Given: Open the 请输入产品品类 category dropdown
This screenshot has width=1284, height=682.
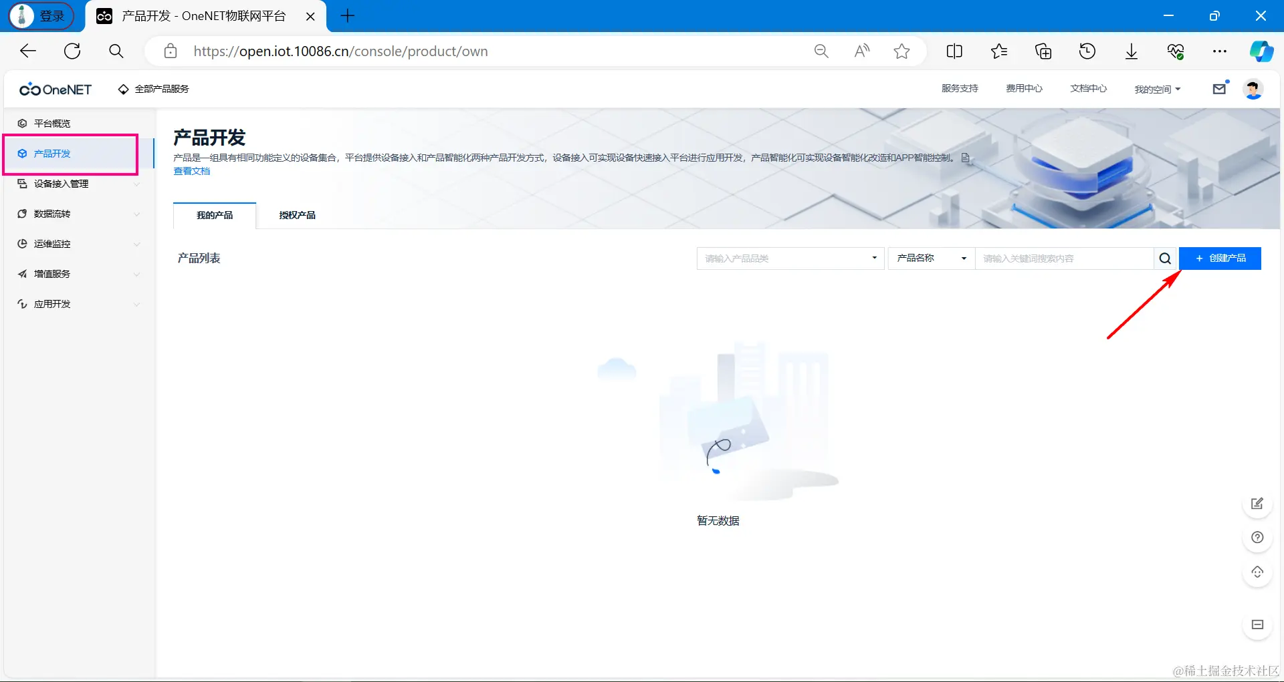Looking at the screenshot, I should (x=790, y=259).
